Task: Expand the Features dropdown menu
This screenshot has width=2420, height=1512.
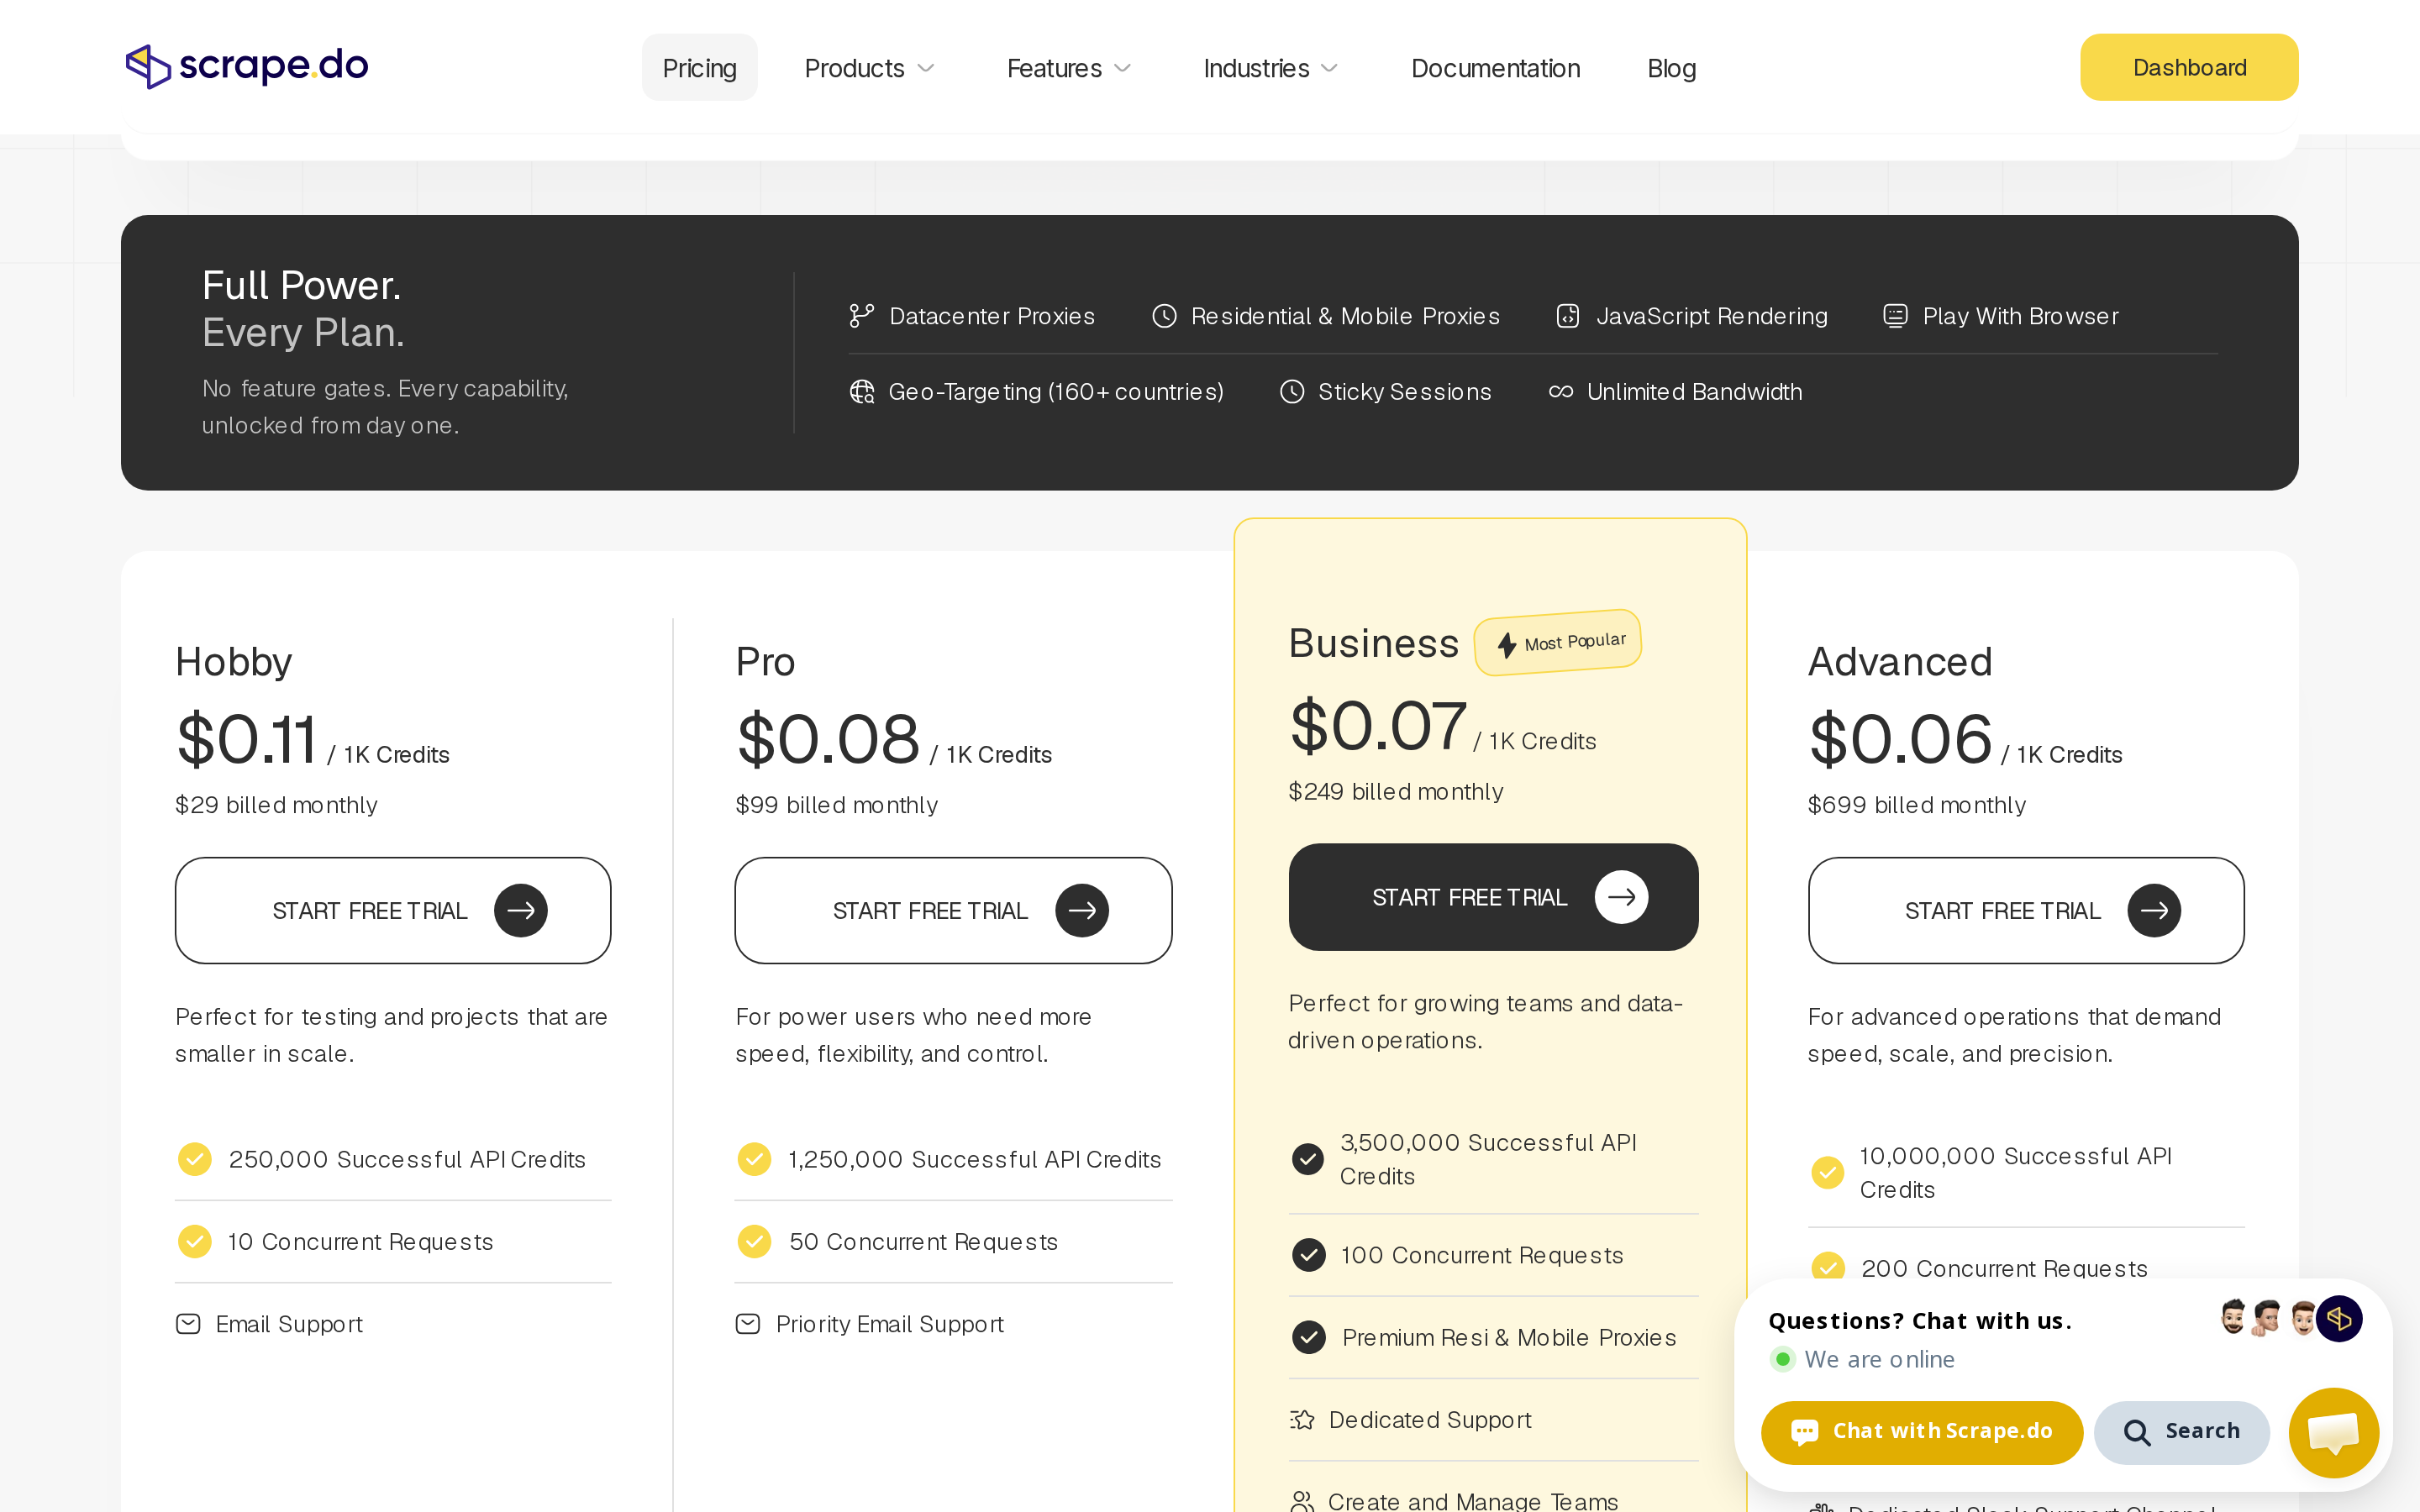Action: click(1068, 68)
